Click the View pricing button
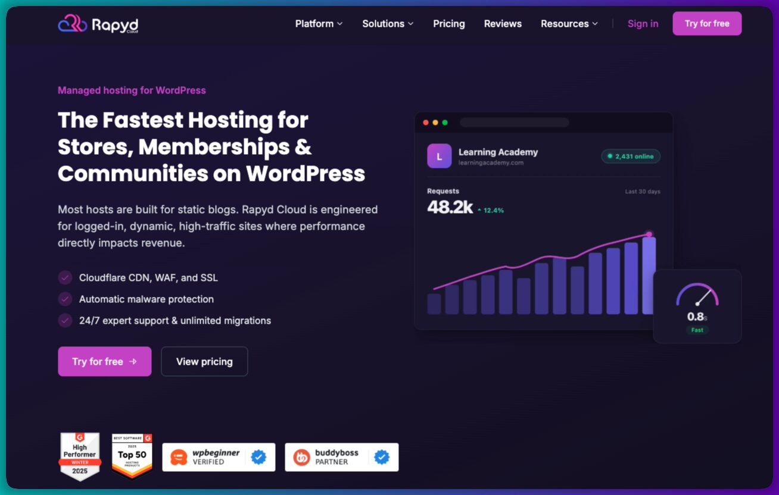This screenshot has height=495, width=779. (x=204, y=361)
